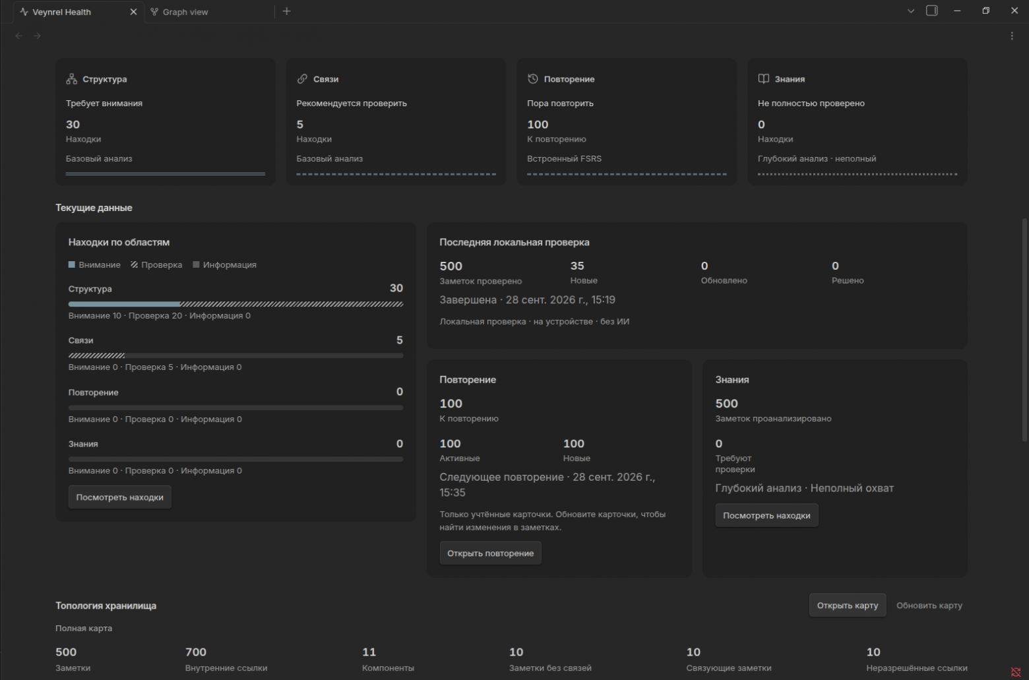Click the Неразрешённые ссылки statistic
The width and height of the screenshot is (1029, 680).
(917, 660)
